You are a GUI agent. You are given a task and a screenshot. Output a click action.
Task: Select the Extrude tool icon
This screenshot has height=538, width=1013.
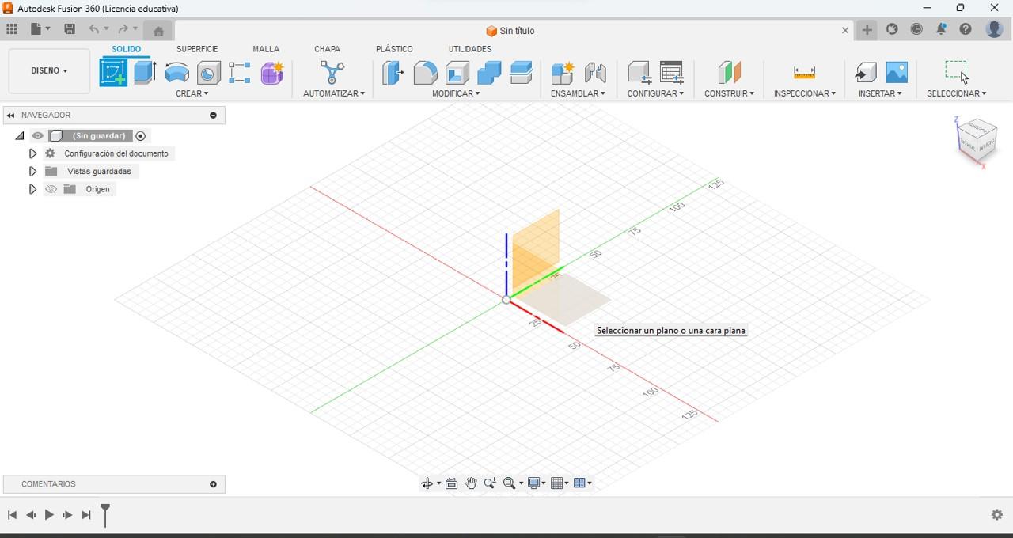click(145, 73)
